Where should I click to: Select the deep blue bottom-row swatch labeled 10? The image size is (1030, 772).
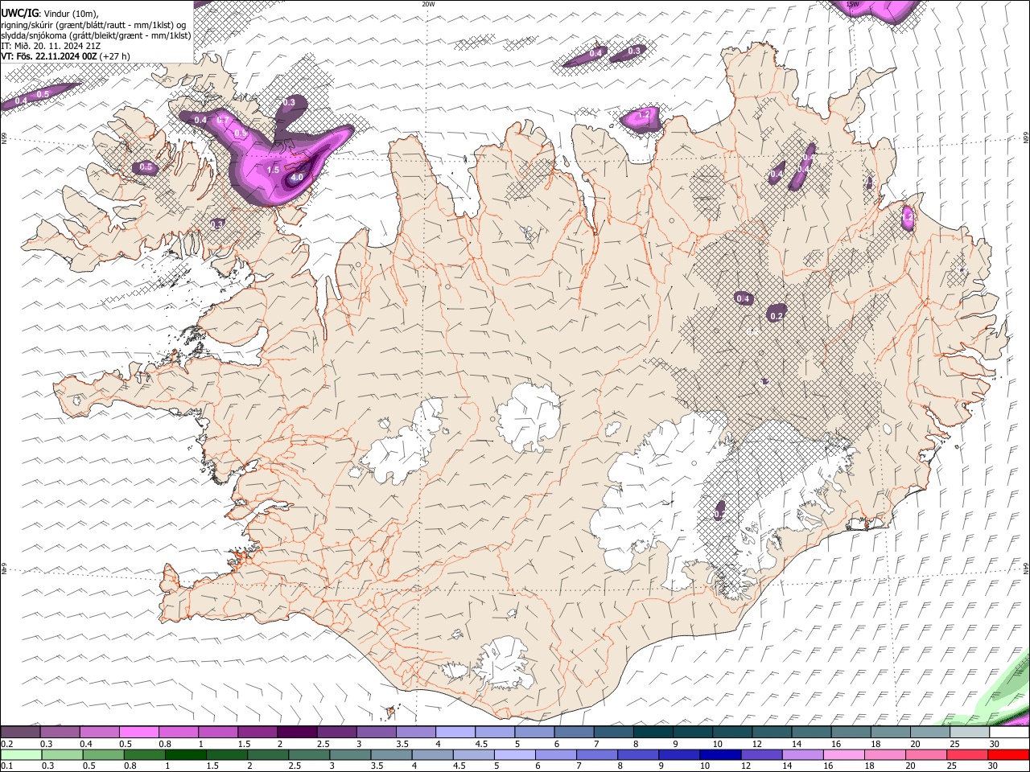719,754
